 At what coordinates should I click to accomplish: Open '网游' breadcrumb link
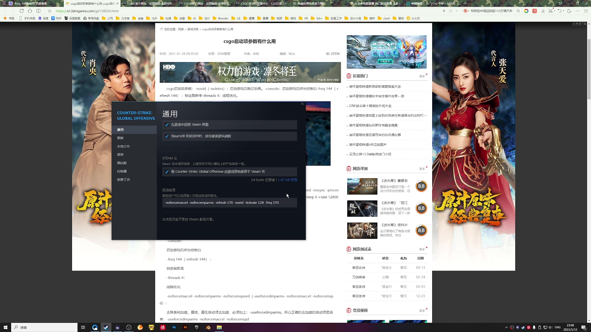point(181,29)
